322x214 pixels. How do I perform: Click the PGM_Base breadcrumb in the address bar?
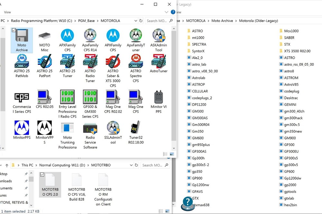[86, 21]
